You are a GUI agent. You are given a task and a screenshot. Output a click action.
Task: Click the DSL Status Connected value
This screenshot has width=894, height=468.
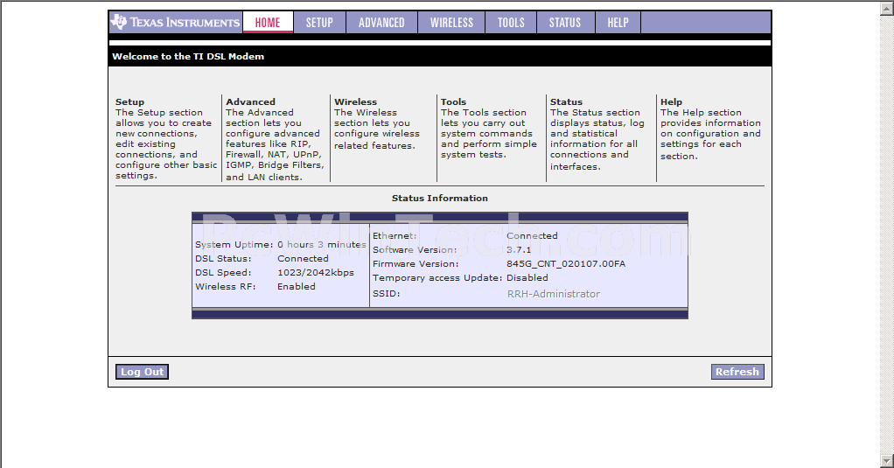303,258
